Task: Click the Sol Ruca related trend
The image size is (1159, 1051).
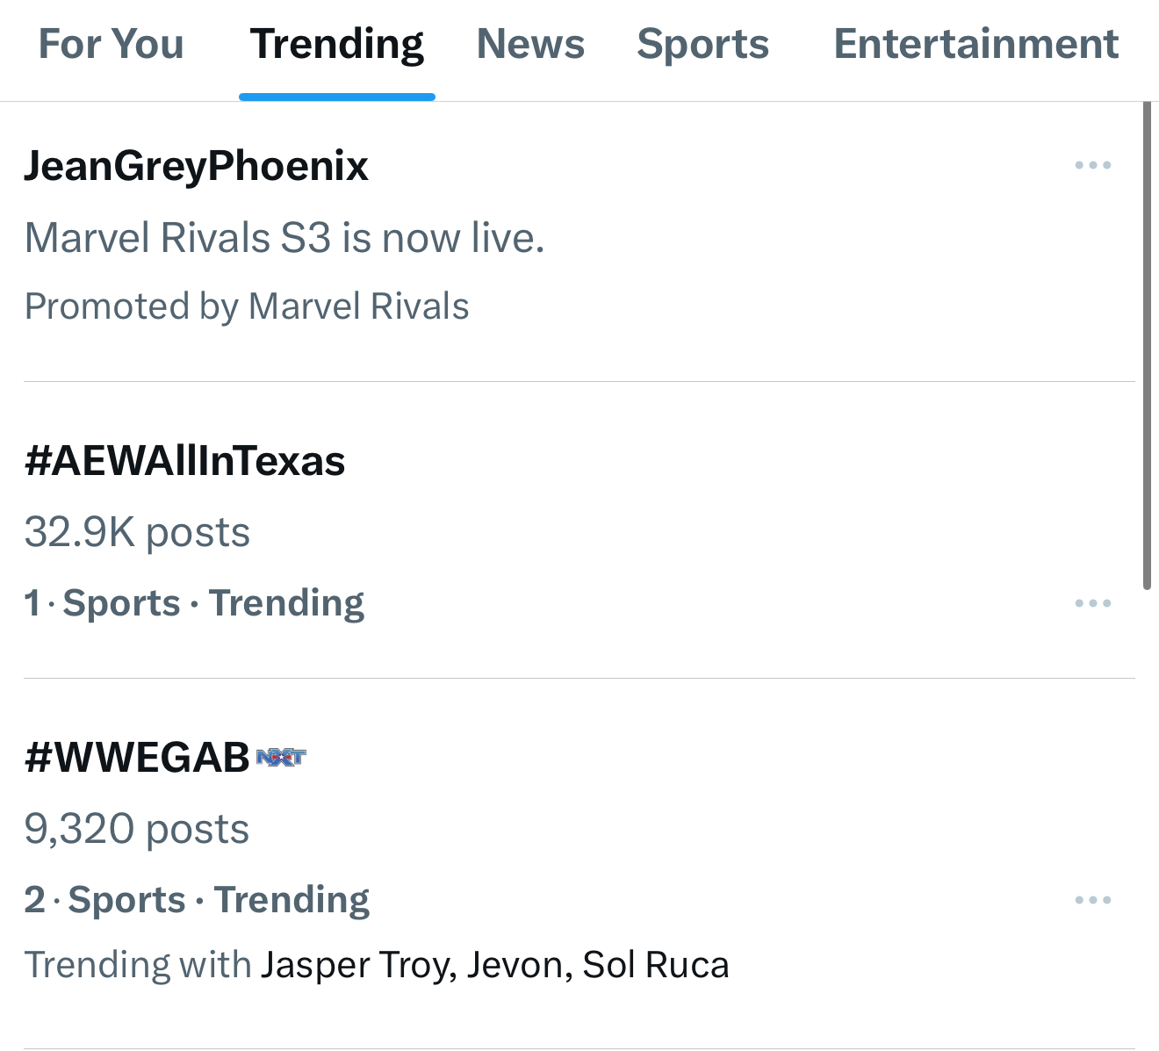Action: [656, 965]
